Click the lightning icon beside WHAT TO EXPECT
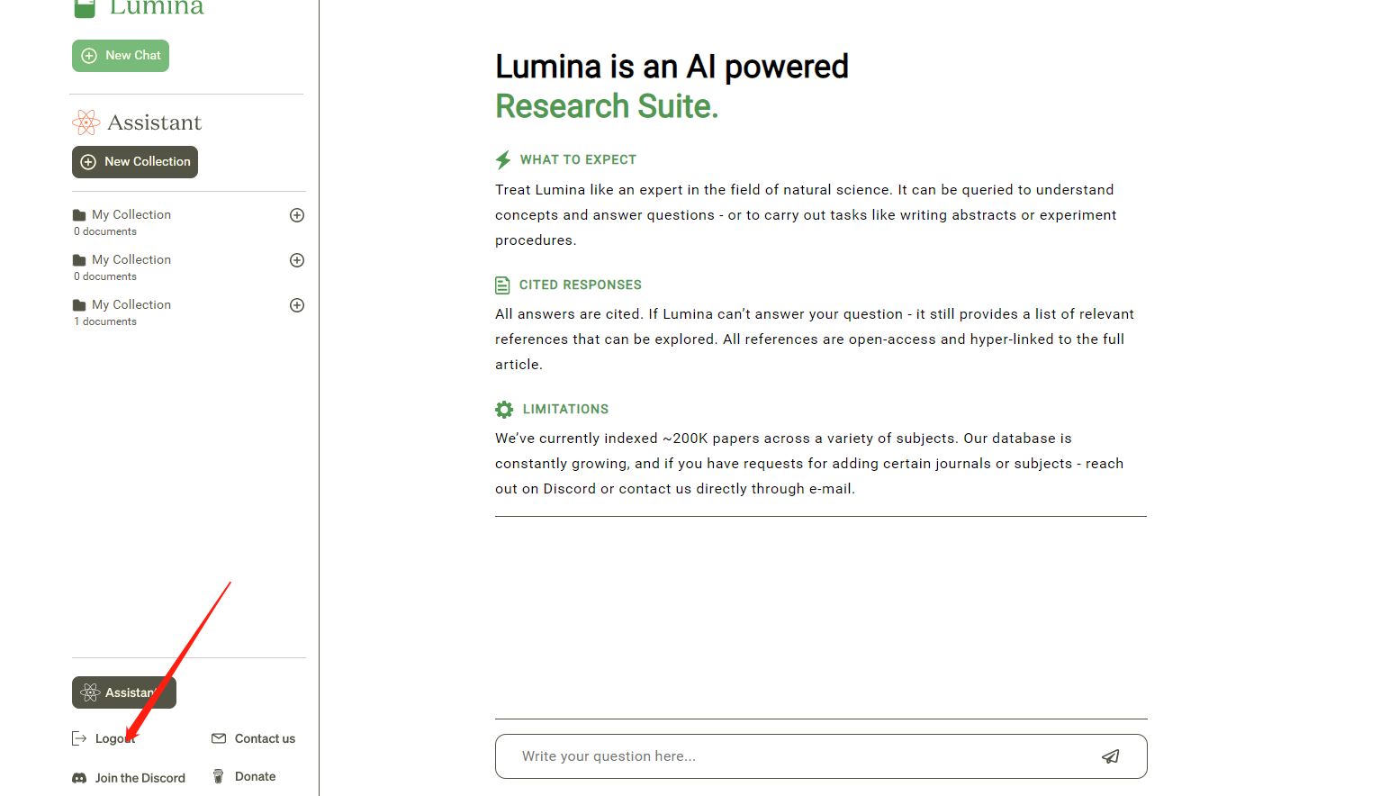The height and width of the screenshot is (796, 1398). pos(502,159)
